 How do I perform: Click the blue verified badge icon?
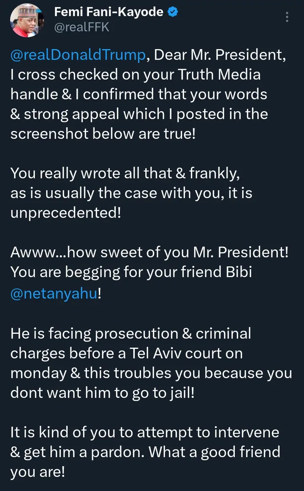tap(173, 12)
